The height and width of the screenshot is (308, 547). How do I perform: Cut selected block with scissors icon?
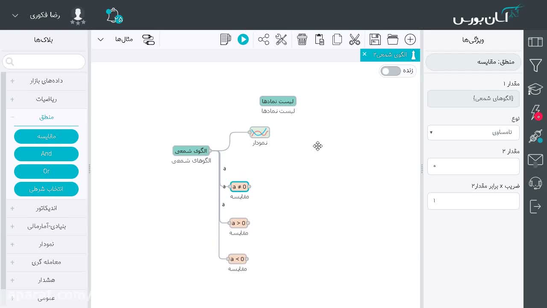pos(355,39)
